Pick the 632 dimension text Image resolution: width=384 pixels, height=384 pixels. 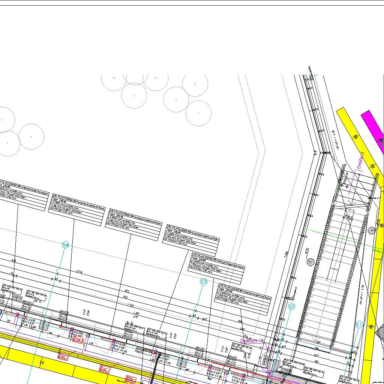(x=126, y=297)
